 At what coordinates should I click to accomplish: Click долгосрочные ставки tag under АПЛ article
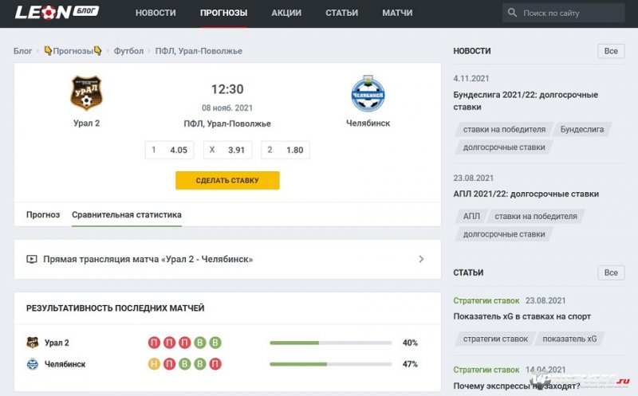504,234
